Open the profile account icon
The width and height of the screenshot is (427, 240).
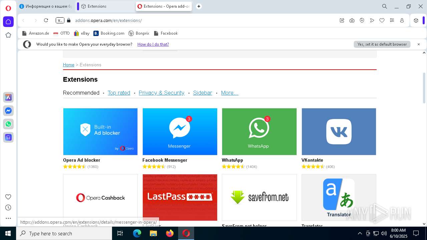pos(402,20)
